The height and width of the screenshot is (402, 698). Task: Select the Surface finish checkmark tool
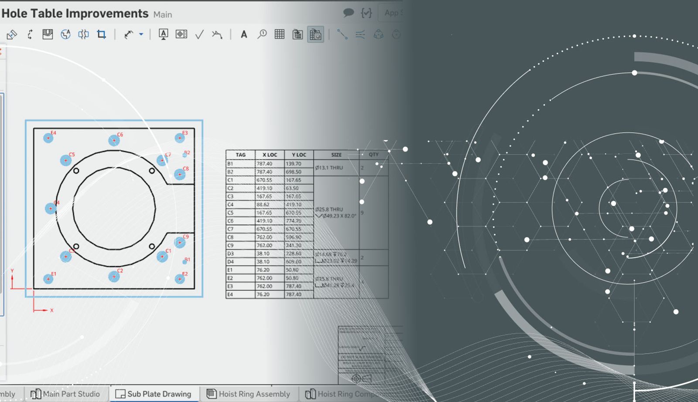point(199,34)
